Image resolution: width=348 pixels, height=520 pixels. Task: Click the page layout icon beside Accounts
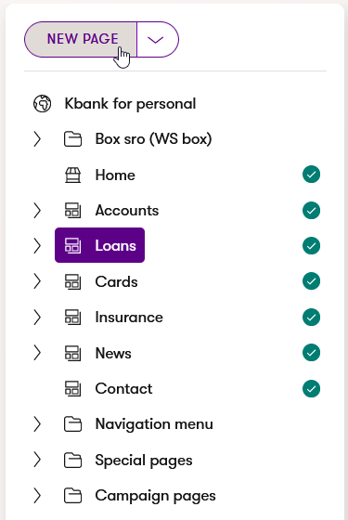(72, 210)
